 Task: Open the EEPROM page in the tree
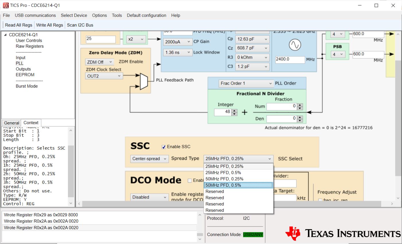point(25,75)
